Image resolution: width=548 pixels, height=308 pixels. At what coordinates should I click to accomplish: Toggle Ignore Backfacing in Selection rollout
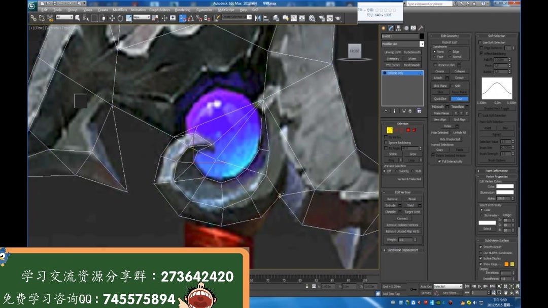click(x=386, y=142)
